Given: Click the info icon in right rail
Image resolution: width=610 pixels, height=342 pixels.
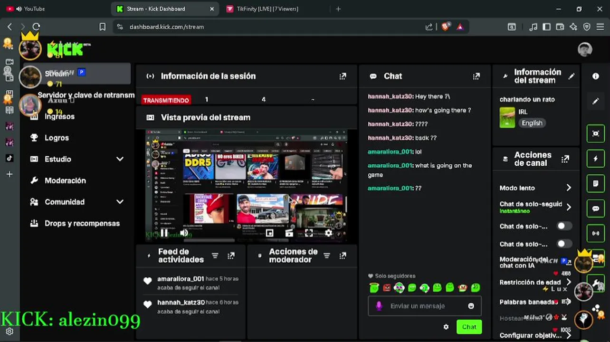Looking at the screenshot, I should pyautogui.click(x=596, y=76).
